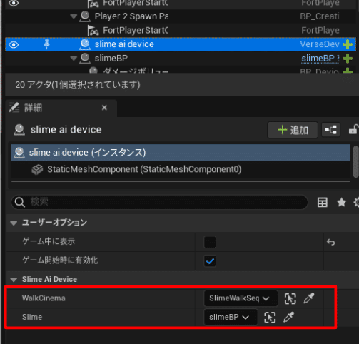Click 20 アクタ selection count text

point(78,85)
